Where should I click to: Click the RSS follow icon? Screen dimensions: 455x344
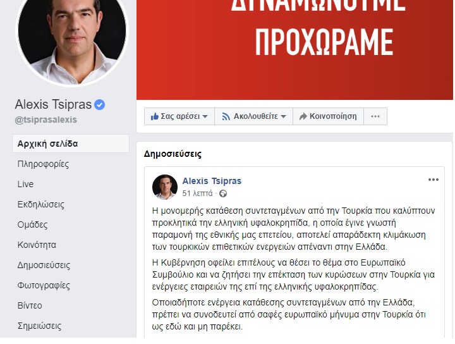[226, 116]
